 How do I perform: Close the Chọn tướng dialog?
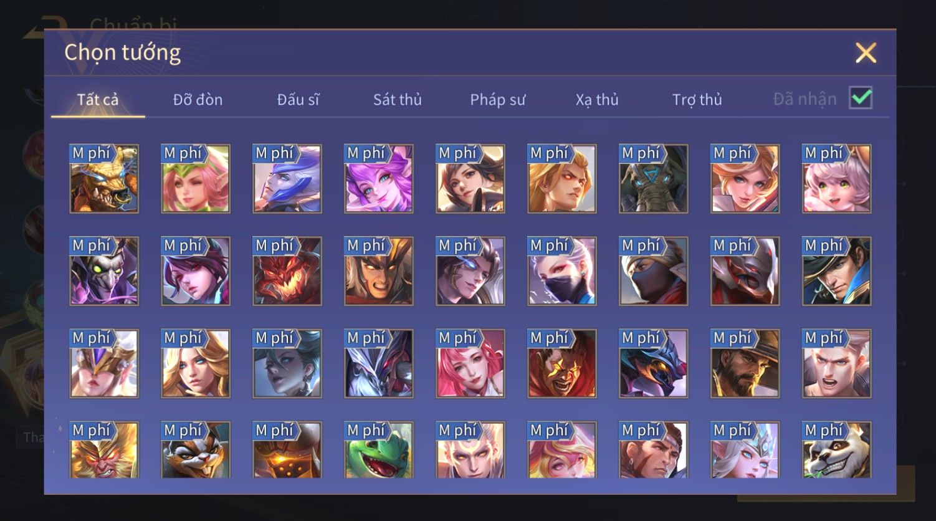point(866,53)
